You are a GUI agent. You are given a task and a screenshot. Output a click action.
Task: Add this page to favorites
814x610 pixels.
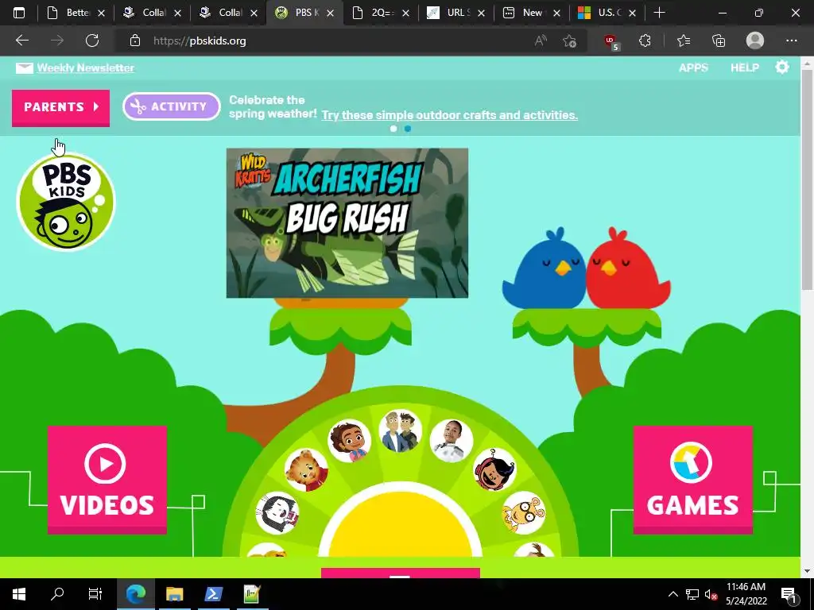569,41
